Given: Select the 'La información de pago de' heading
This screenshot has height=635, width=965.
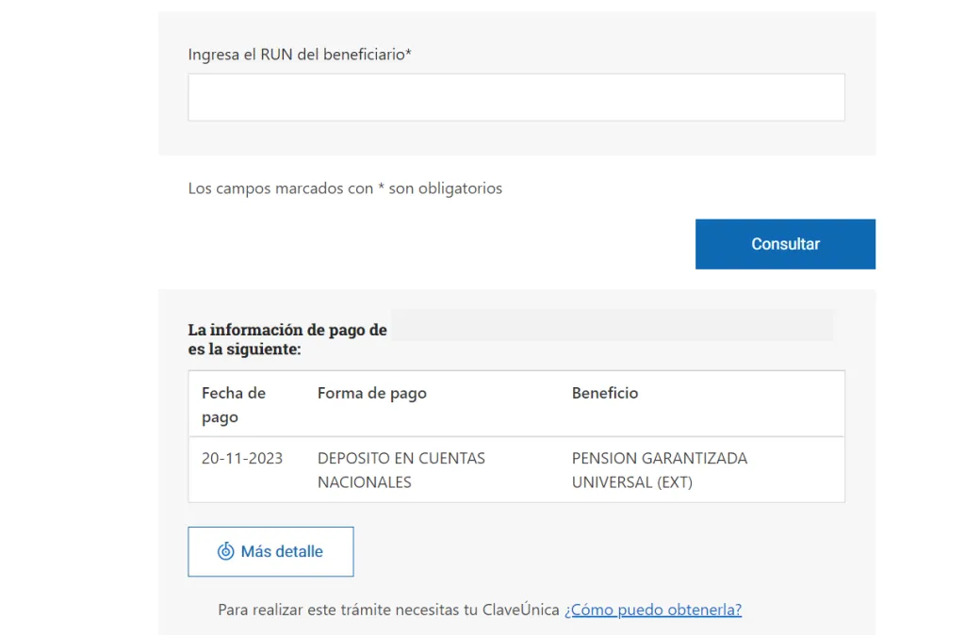Looking at the screenshot, I should click(287, 330).
